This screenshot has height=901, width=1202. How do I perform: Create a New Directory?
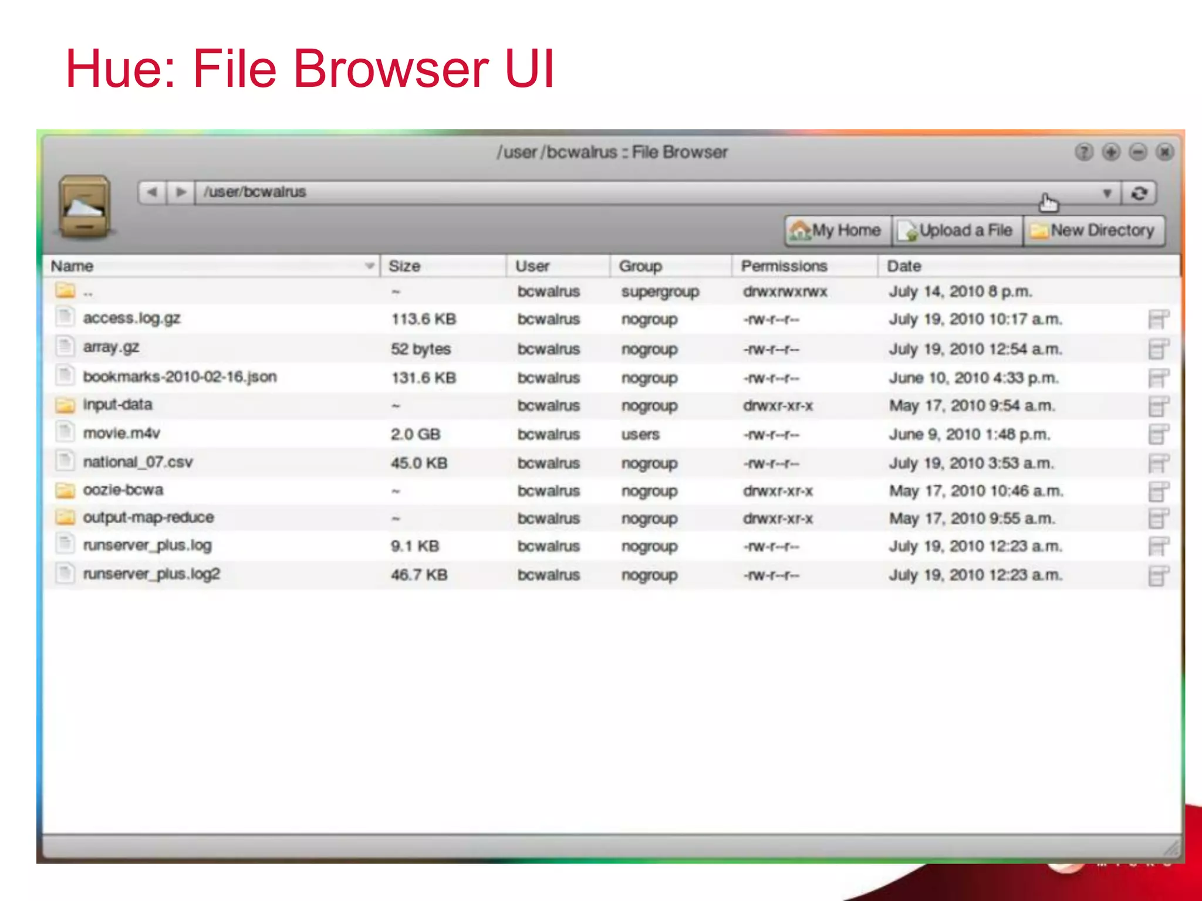pos(1094,231)
